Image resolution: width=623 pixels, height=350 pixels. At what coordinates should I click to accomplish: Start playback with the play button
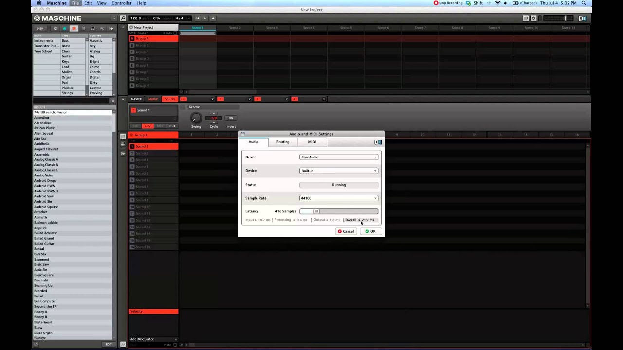tap(205, 18)
